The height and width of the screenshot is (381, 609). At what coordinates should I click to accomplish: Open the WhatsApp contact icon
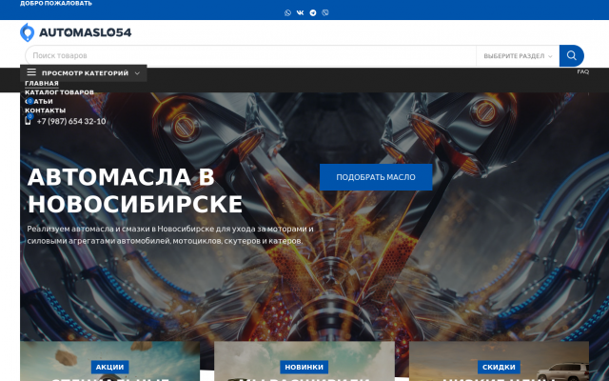287,12
